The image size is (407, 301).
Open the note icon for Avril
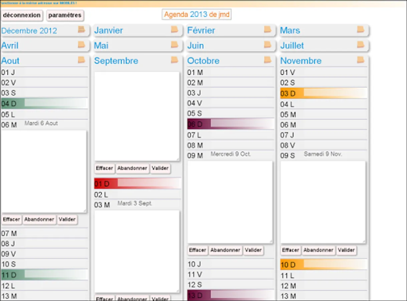(81, 44)
